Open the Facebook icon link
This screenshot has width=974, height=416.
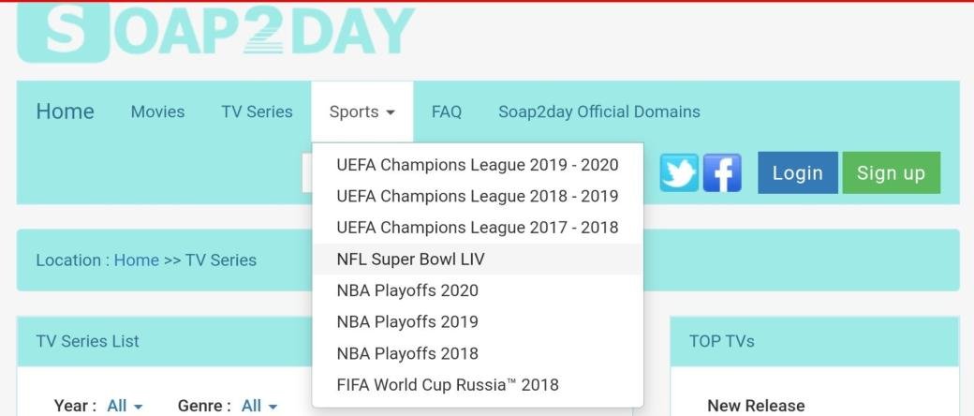pos(722,173)
